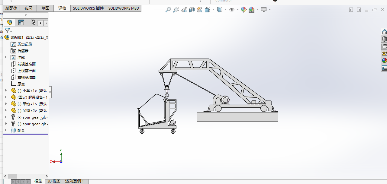
Task: Select the FeatureManager design tree tab
Action: pyautogui.click(x=9, y=22)
